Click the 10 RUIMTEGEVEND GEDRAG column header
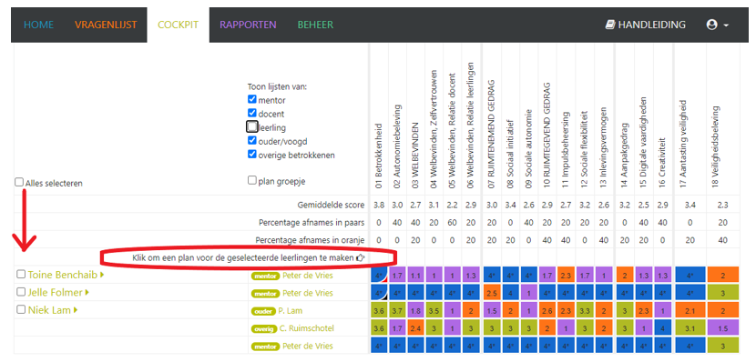 tap(547, 136)
